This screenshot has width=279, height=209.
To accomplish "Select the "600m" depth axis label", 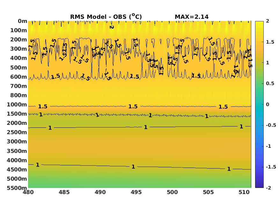I will [x=18, y=77].
